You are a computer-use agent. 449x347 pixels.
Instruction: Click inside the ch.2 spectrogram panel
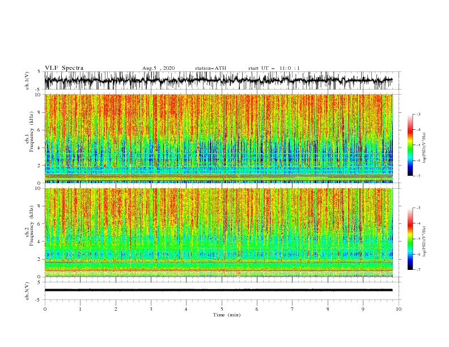tap(218, 232)
